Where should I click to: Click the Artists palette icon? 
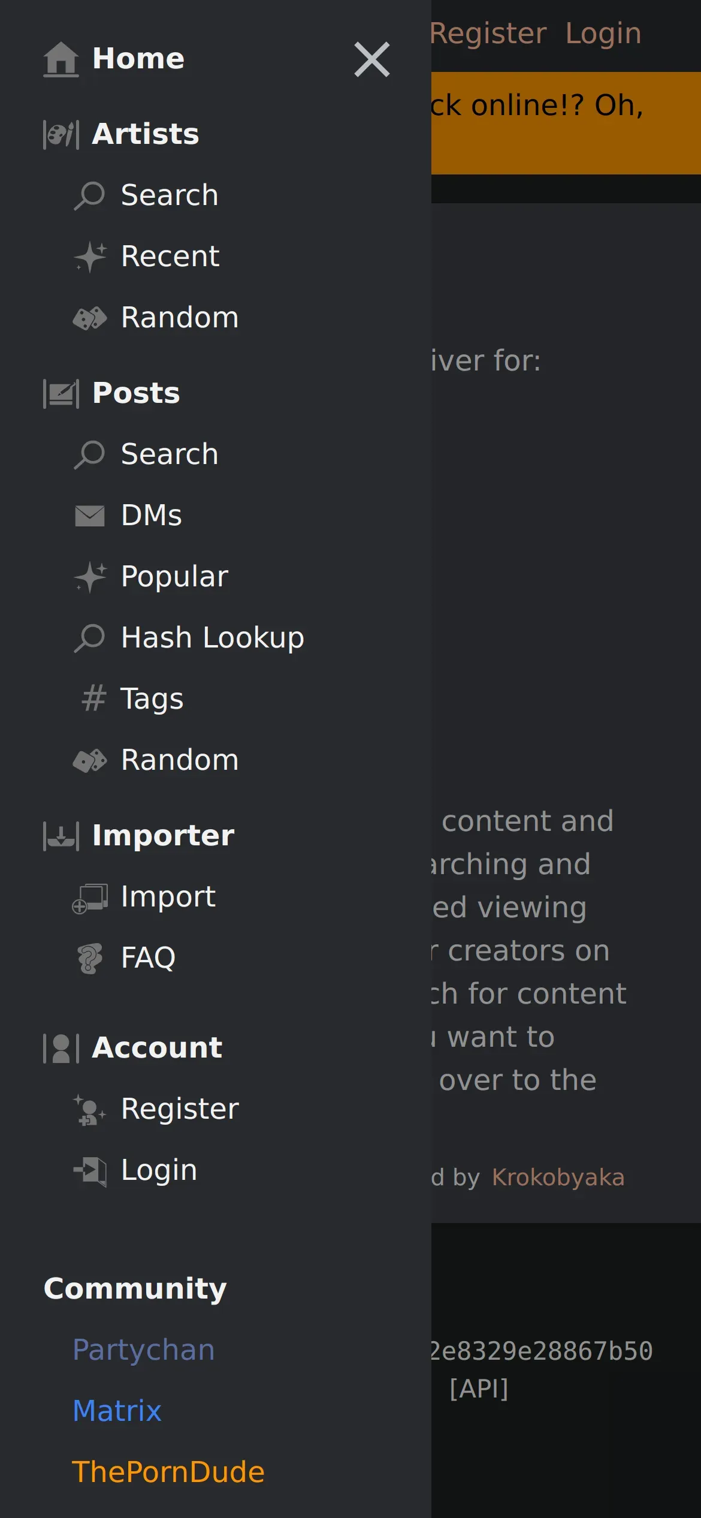(61, 134)
